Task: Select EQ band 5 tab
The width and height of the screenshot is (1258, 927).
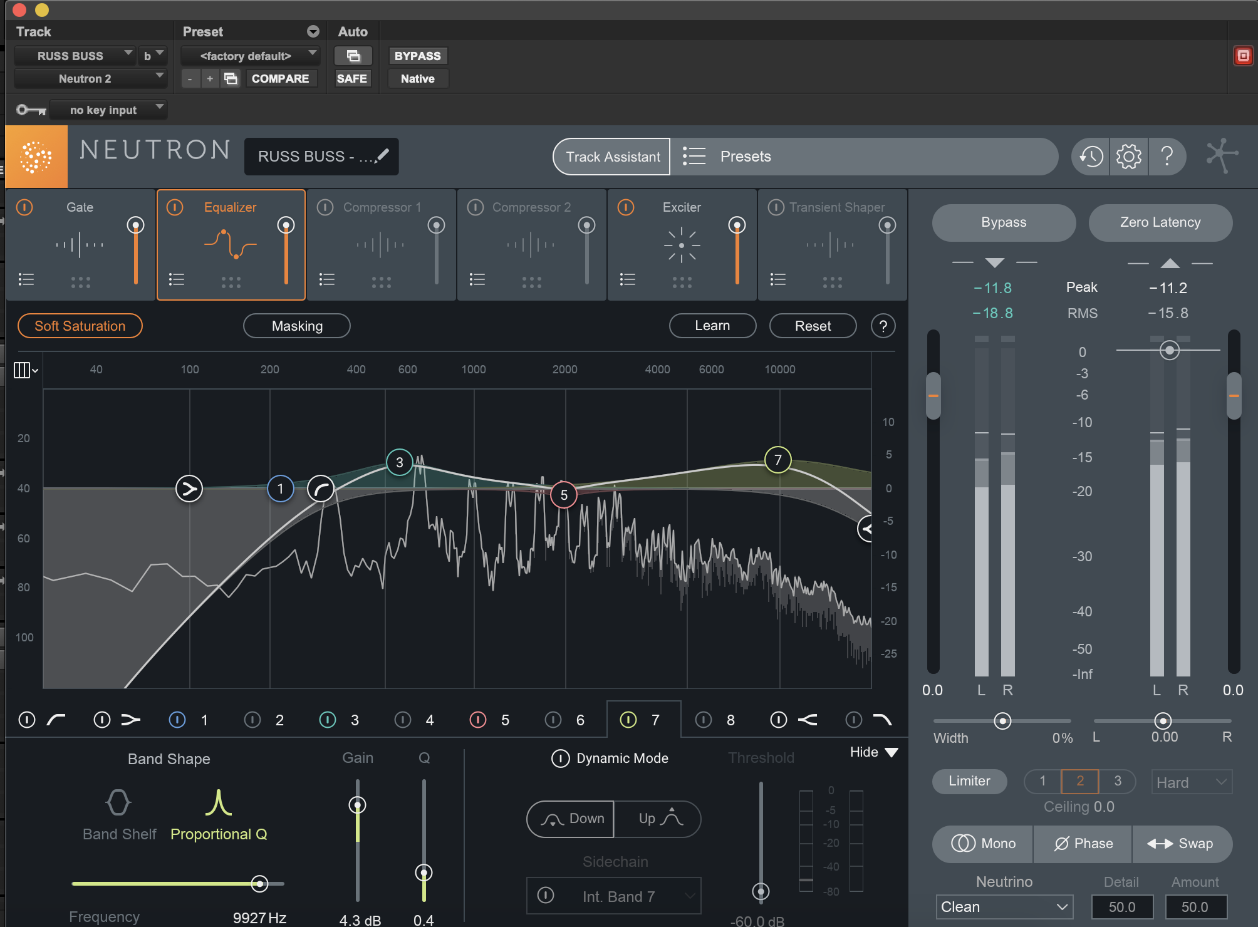Action: [x=491, y=720]
